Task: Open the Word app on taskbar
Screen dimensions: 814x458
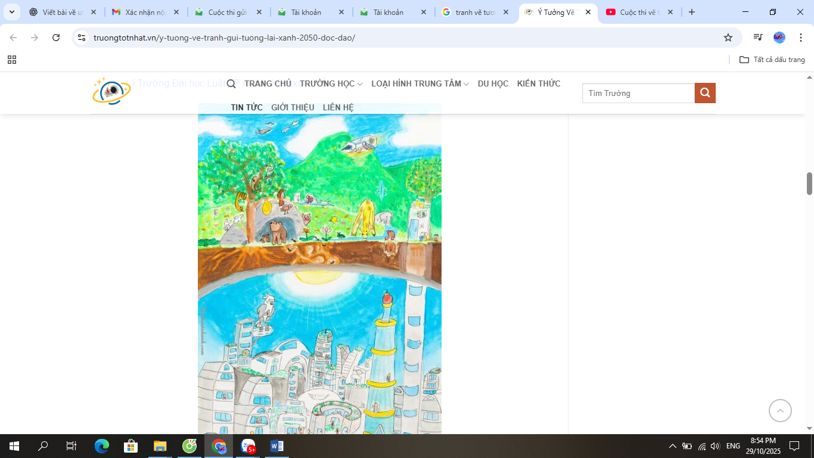Action: [277, 446]
